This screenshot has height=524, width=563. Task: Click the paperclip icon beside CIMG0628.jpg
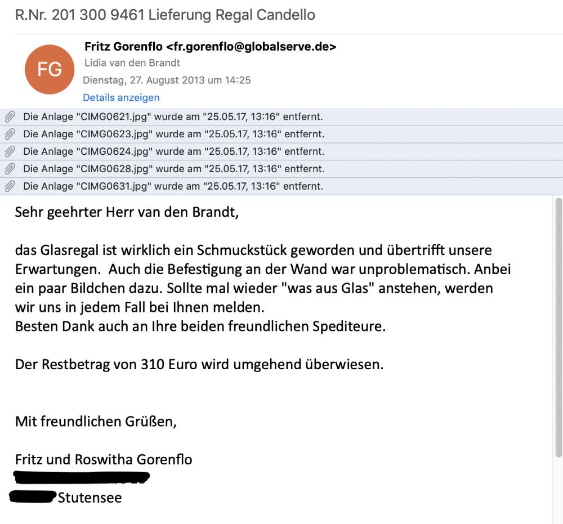click(x=10, y=169)
